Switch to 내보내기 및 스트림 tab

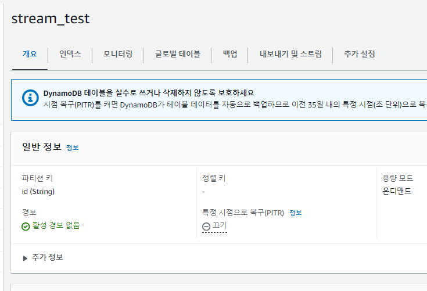click(290, 55)
